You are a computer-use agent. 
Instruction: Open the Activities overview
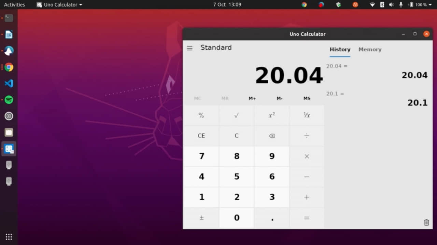[14, 4]
